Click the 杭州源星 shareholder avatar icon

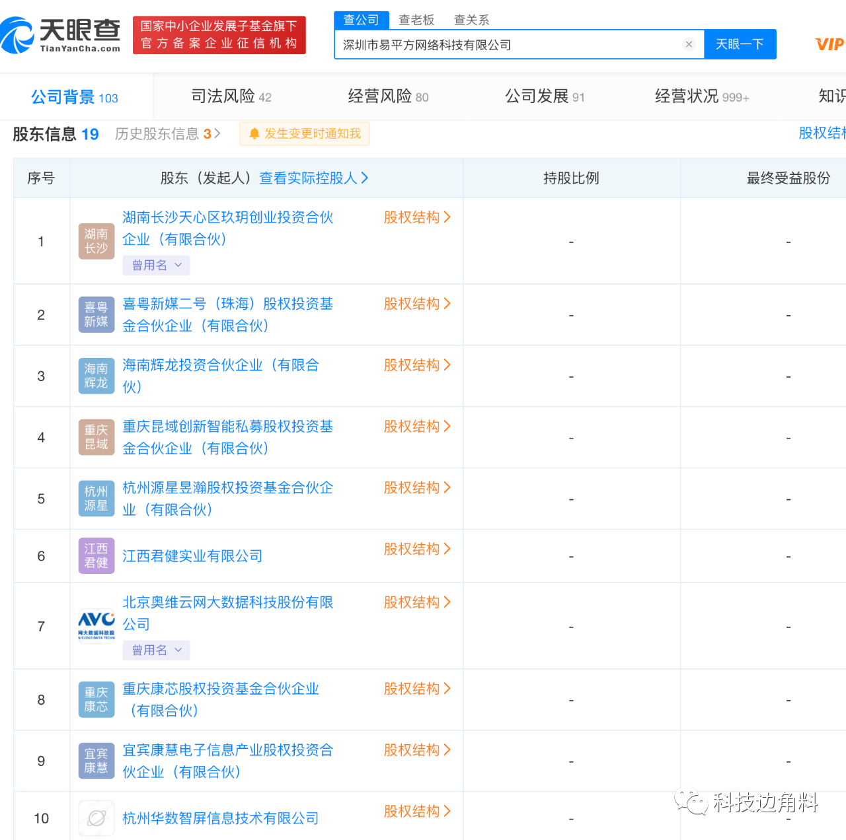pos(96,499)
